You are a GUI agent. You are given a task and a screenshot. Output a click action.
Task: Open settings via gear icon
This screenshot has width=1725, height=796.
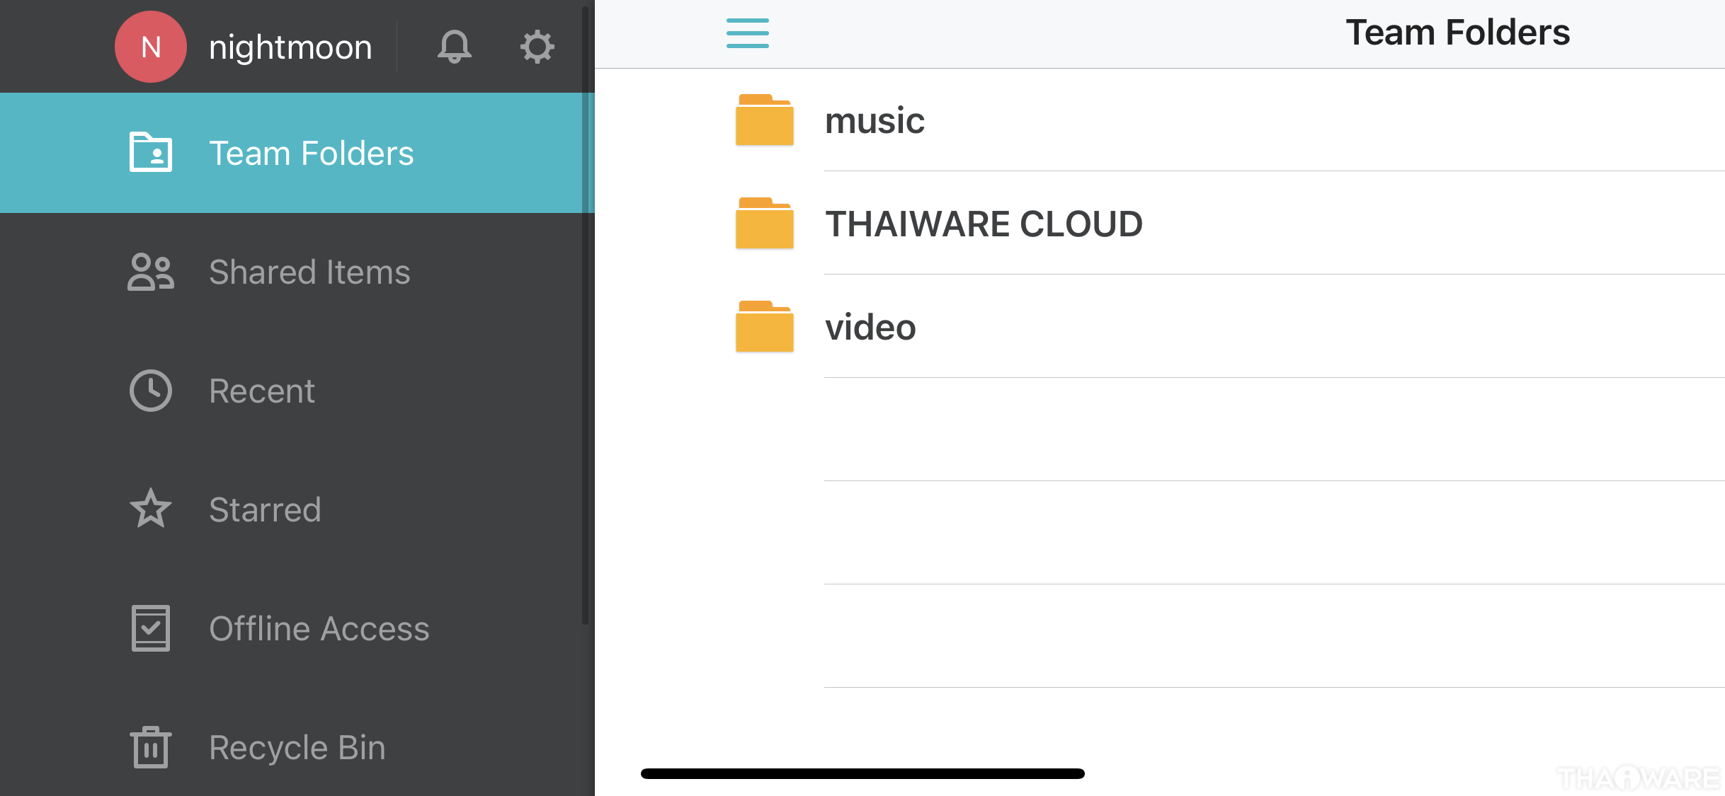pos(537,47)
